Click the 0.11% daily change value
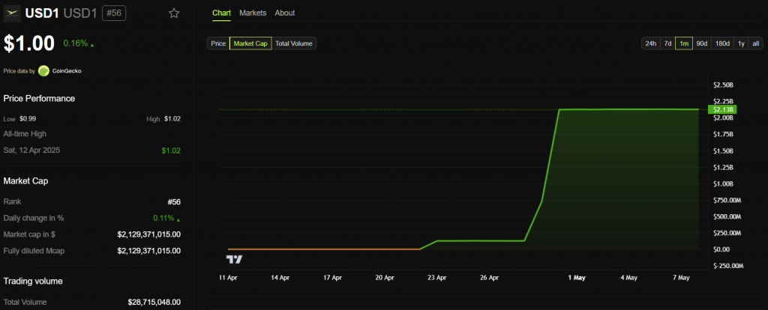768x310 pixels. 164,218
